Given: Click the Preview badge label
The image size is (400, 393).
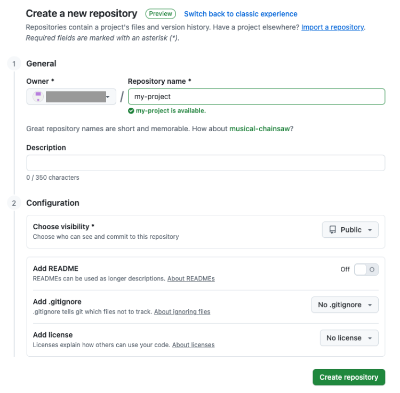Looking at the screenshot, I should [161, 14].
